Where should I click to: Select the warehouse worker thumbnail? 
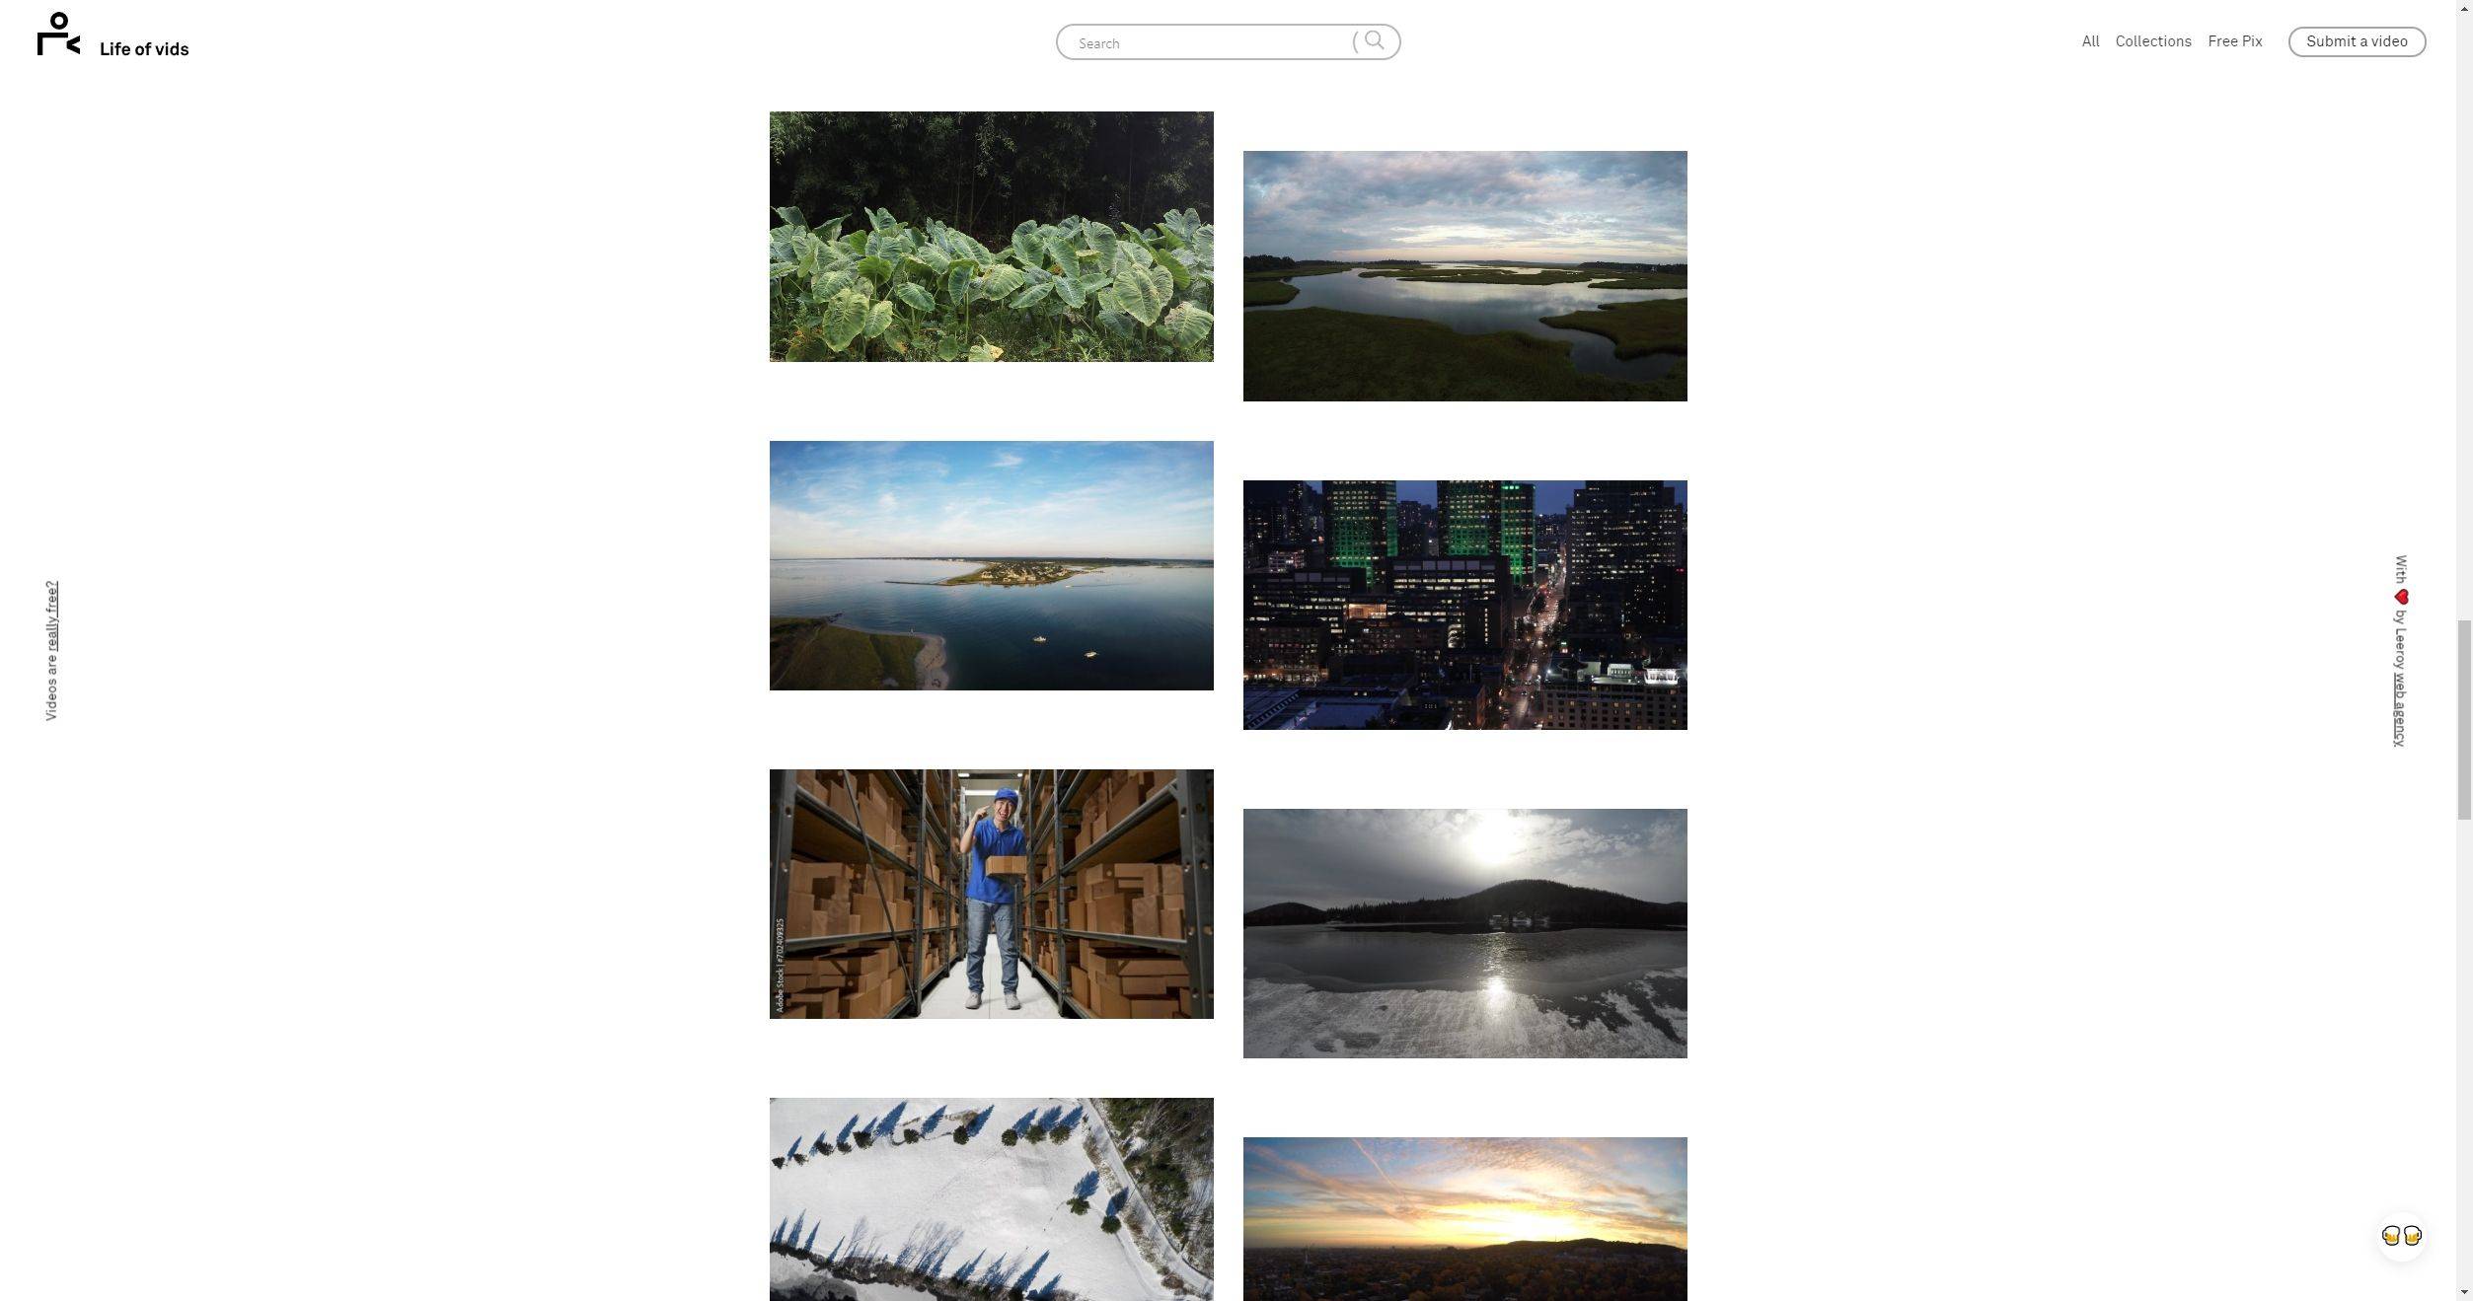[991, 894]
